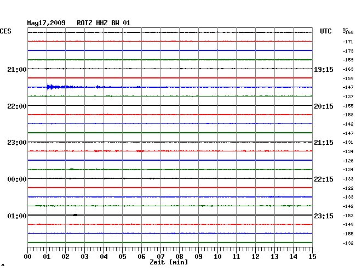Click the 00:00 local time label
Viewport: 356px width, 271px height.
click(17, 179)
